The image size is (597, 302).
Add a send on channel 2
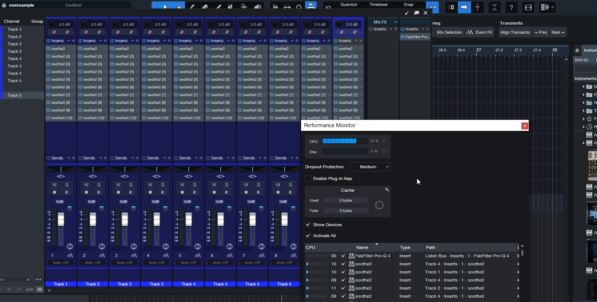pyautogui.click(x=105, y=158)
